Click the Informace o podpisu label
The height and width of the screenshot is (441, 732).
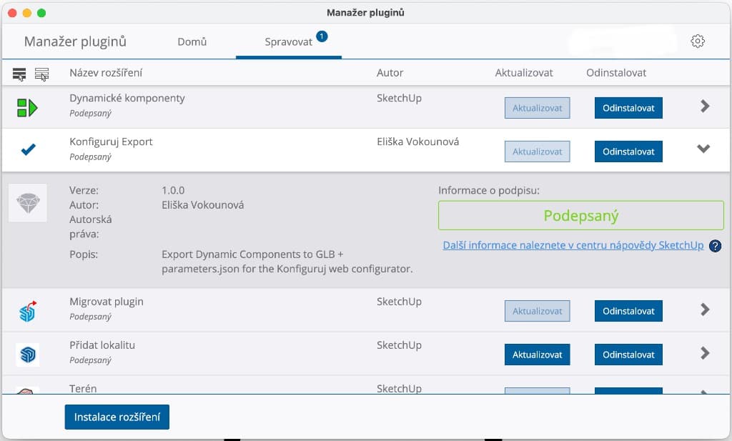[489, 190]
